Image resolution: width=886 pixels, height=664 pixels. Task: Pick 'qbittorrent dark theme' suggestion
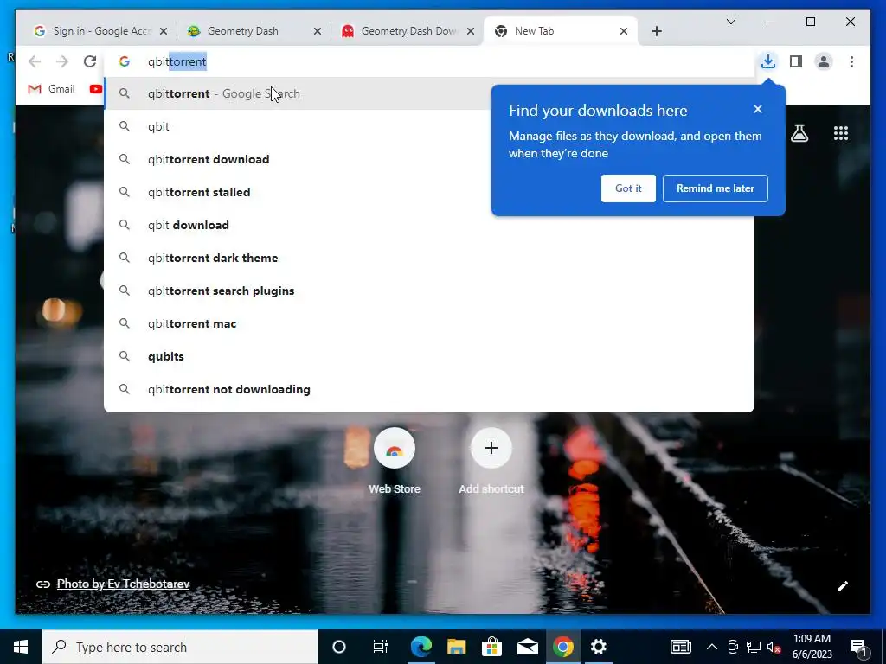(429, 258)
